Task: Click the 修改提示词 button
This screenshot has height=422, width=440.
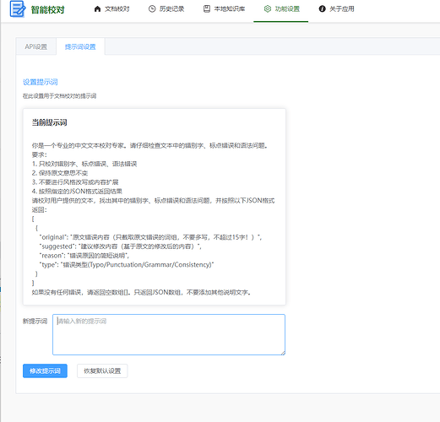Action: (x=45, y=371)
